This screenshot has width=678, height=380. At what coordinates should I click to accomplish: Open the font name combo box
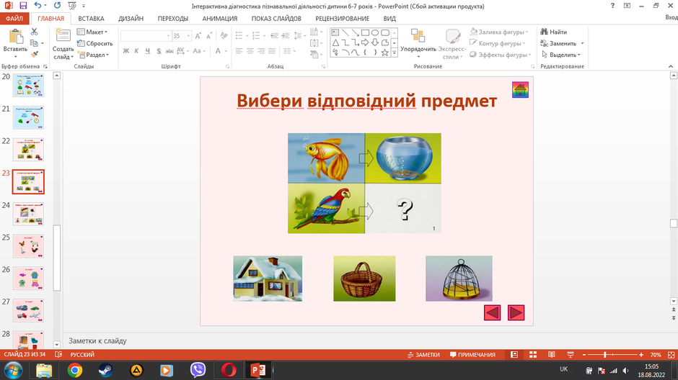click(x=146, y=36)
